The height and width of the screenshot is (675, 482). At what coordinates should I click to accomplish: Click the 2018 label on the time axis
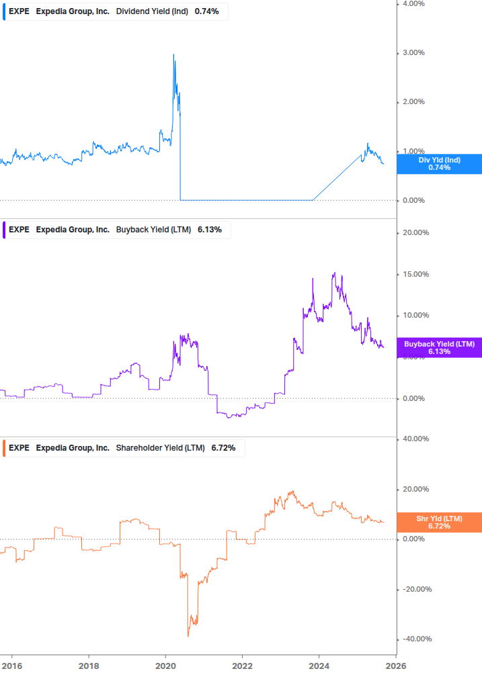tap(89, 666)
